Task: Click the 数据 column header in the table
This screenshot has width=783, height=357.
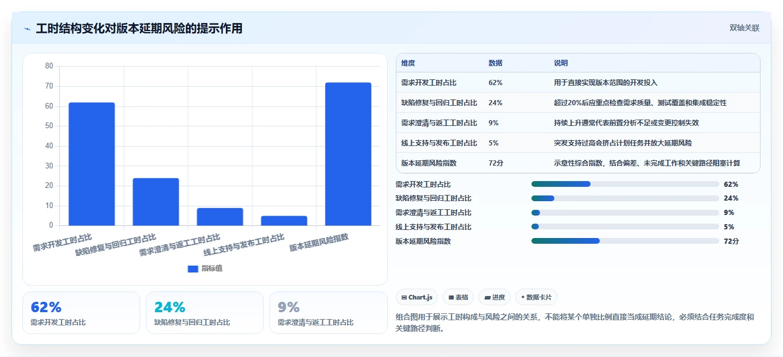Action: click(x=496, y=63)
